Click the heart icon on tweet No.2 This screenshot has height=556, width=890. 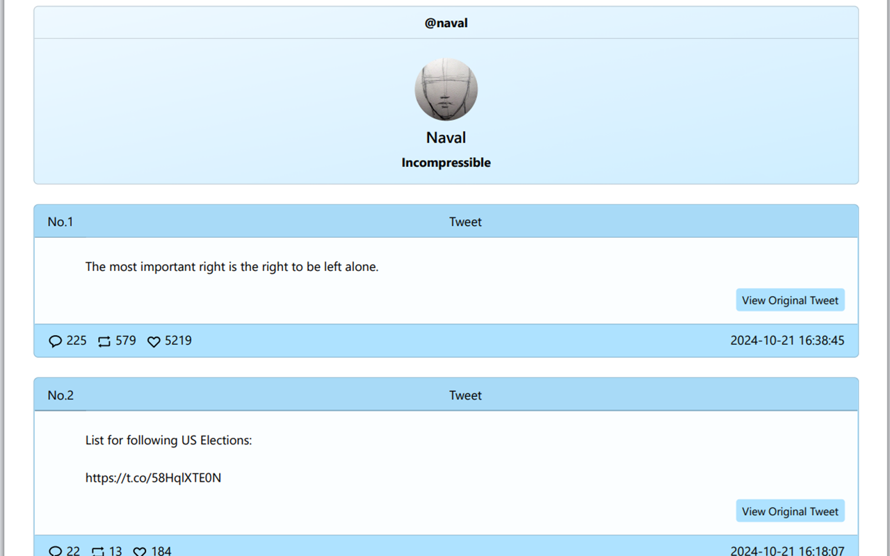(140, 551)
